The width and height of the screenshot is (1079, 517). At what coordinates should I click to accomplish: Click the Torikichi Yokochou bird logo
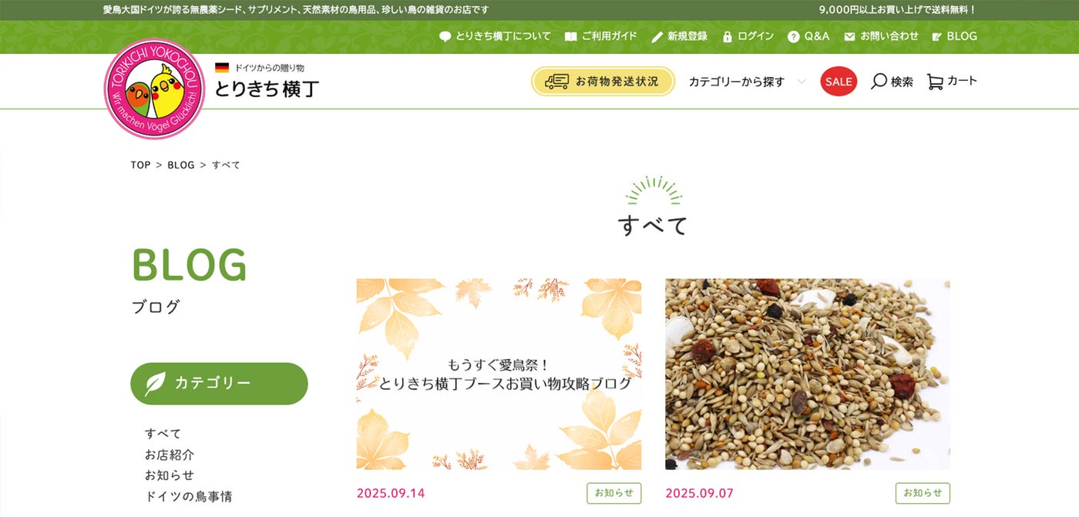(155, 89)
